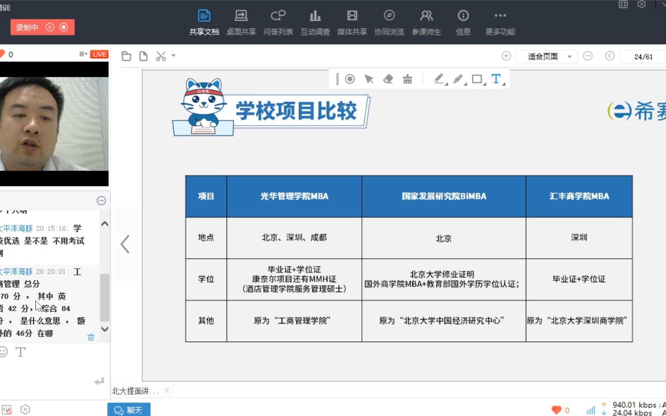666x416 pixels.
Task: Open top-right settings gear icon
Action: click(x=642, y=4)
